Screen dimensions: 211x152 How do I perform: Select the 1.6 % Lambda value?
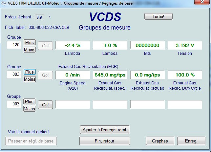coord(110,45)
